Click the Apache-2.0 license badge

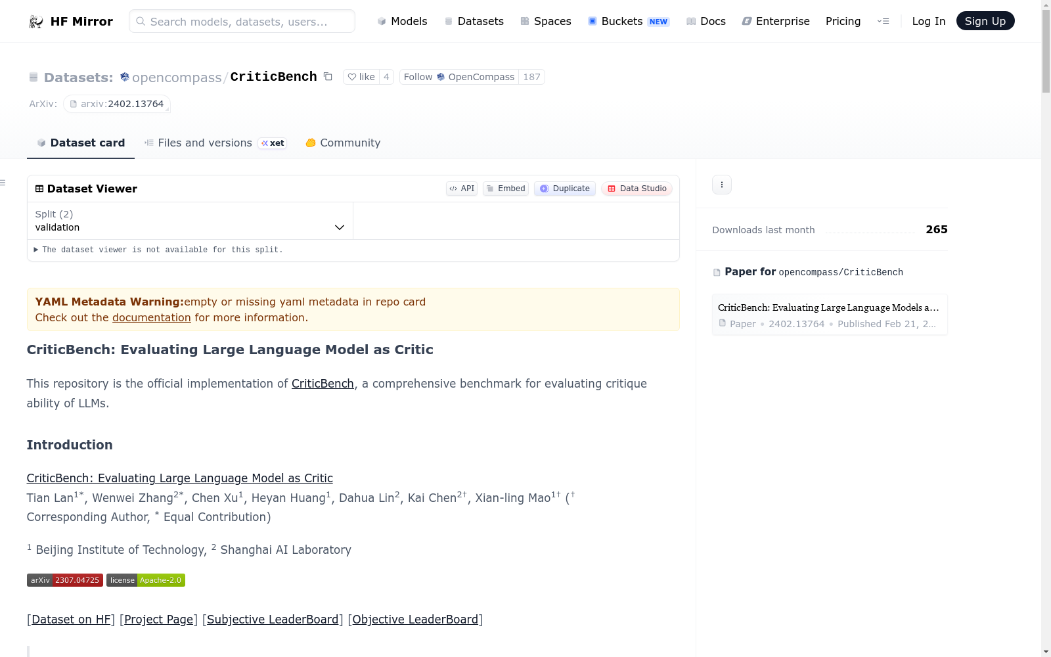coord(146,580)
